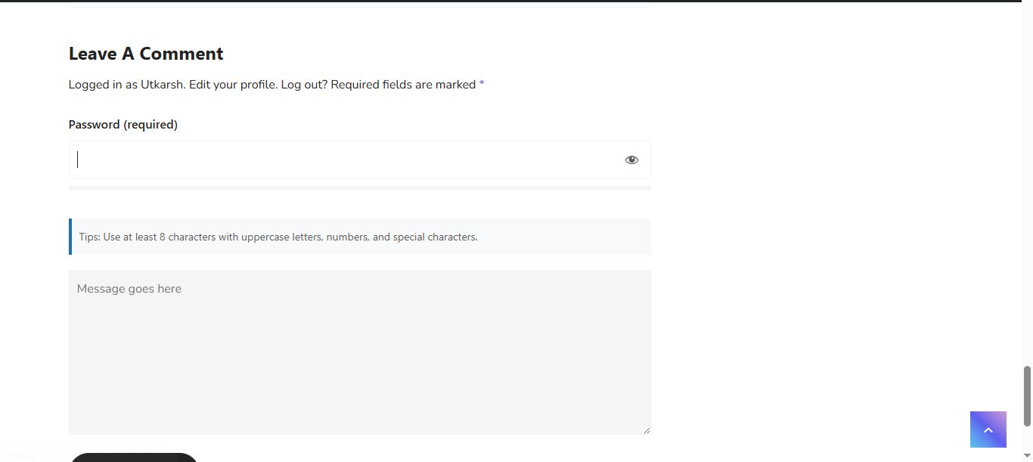Click the Log out? link
This screenshot has width=1033, height=462.
coord(304,85)
